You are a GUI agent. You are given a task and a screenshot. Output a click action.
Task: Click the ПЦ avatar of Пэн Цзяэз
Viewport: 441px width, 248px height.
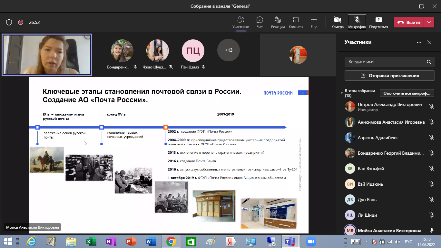[193, 50]
